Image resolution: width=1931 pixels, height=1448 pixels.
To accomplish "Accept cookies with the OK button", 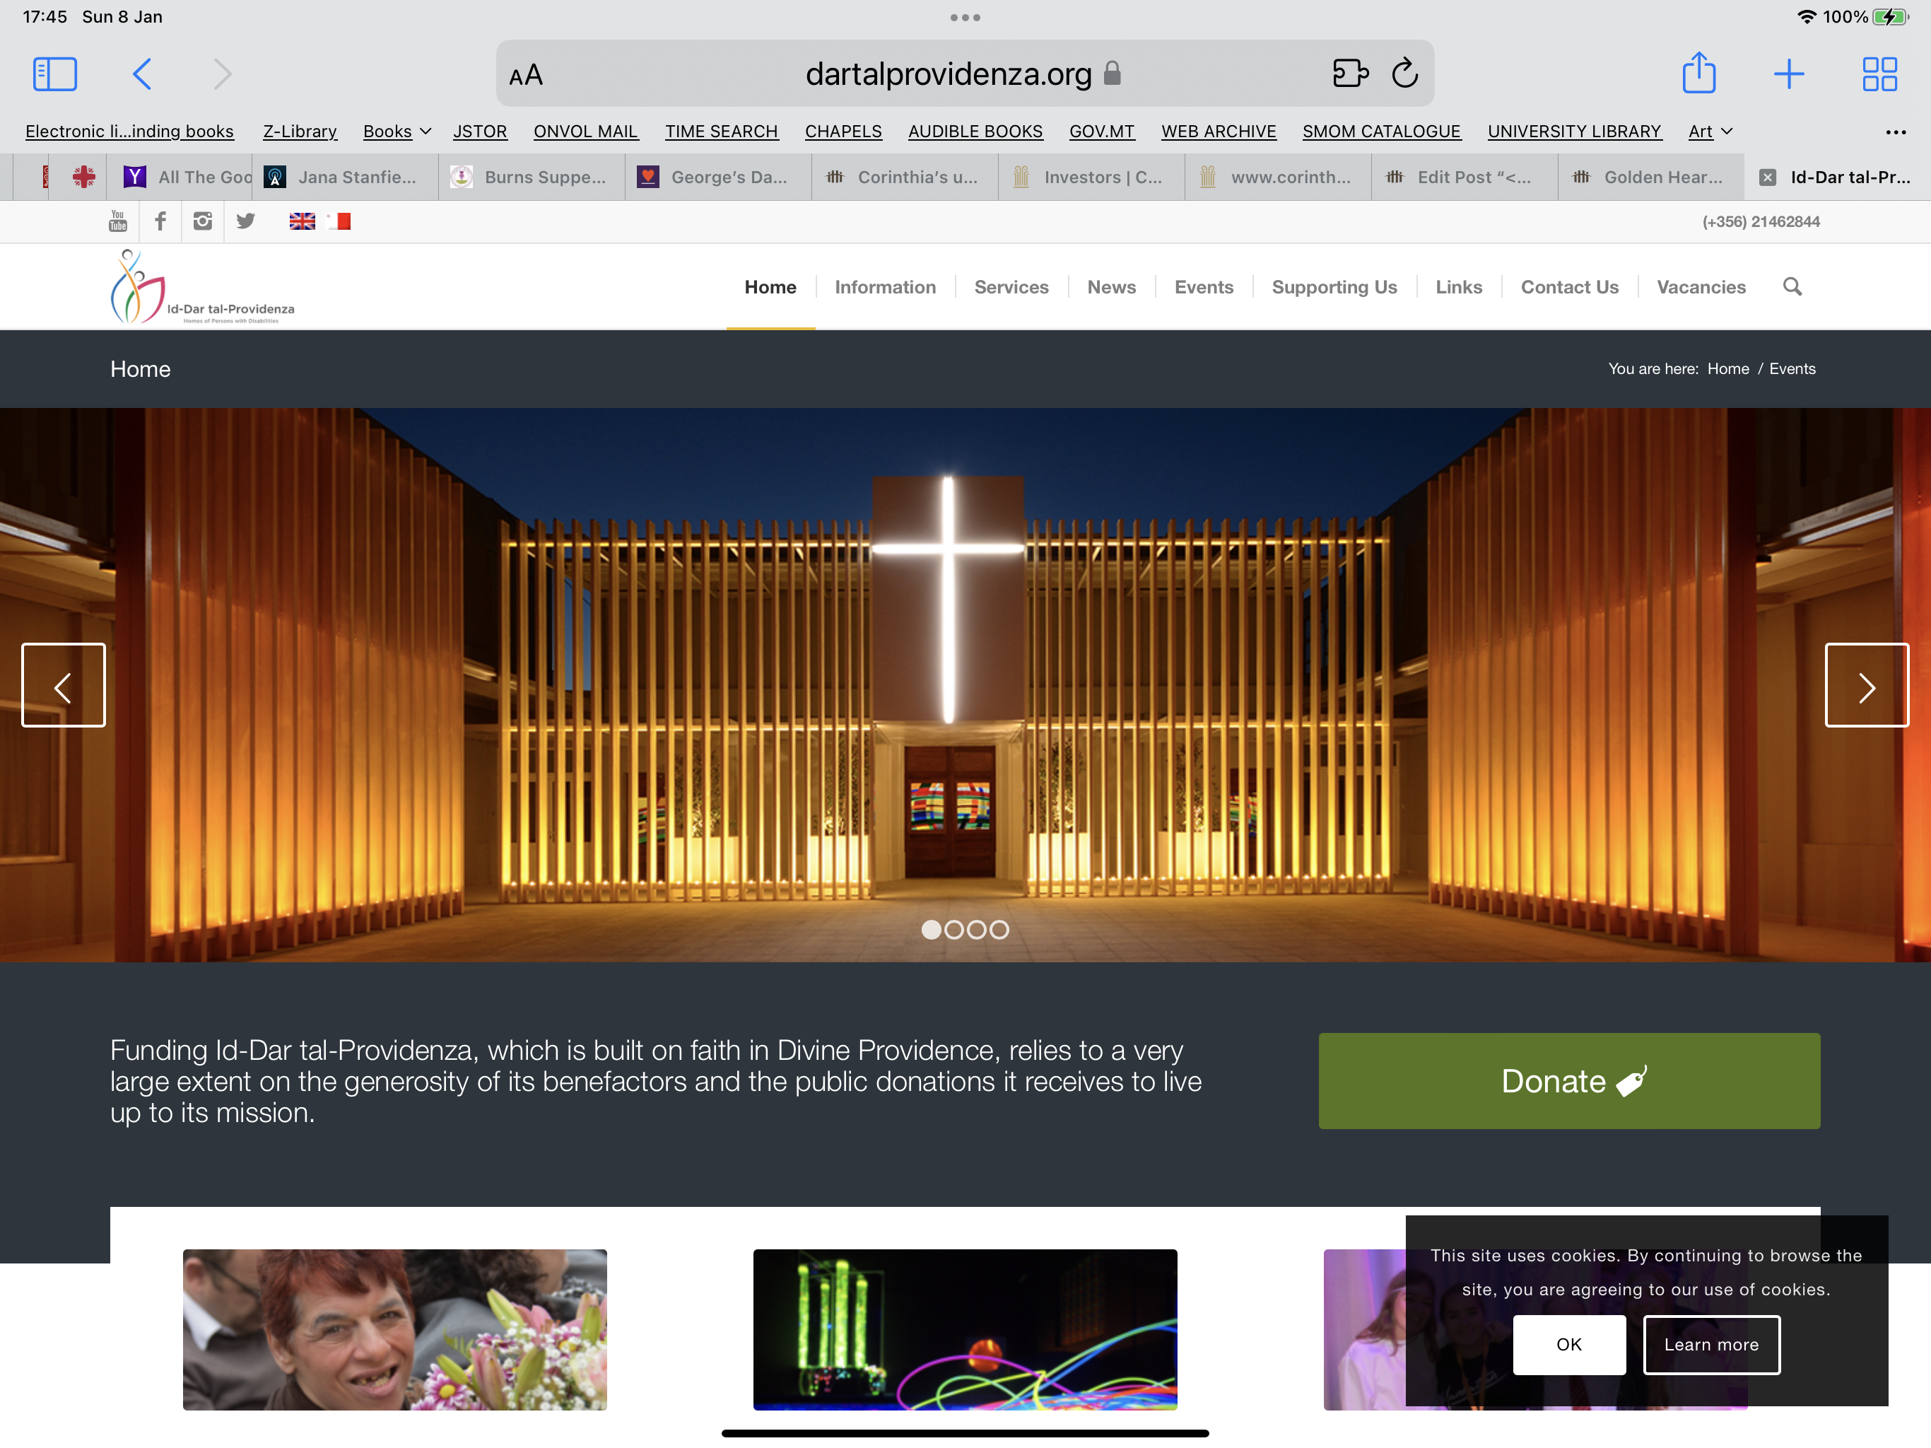I will (1568, 1344).
